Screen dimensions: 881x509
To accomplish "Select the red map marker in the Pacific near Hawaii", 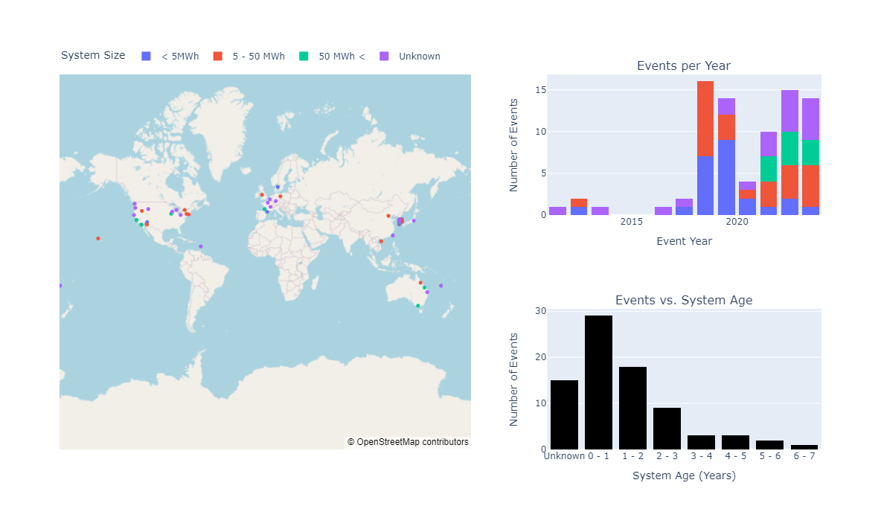I will tap(98, 238).
